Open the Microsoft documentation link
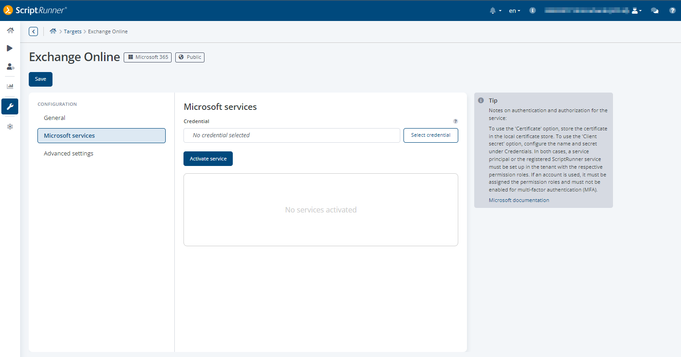 (x=519, y=200)
